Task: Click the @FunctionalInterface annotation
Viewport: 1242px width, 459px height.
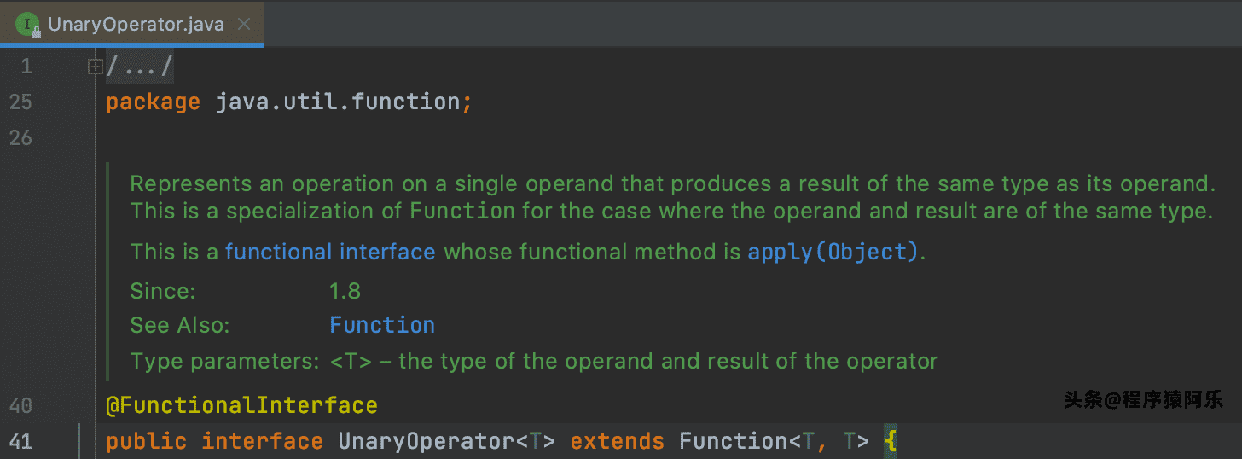Action: pyautogui.click(x=241, y=404)
